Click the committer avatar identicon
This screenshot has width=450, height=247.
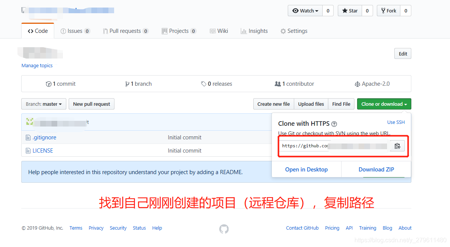tap(30, 122)
